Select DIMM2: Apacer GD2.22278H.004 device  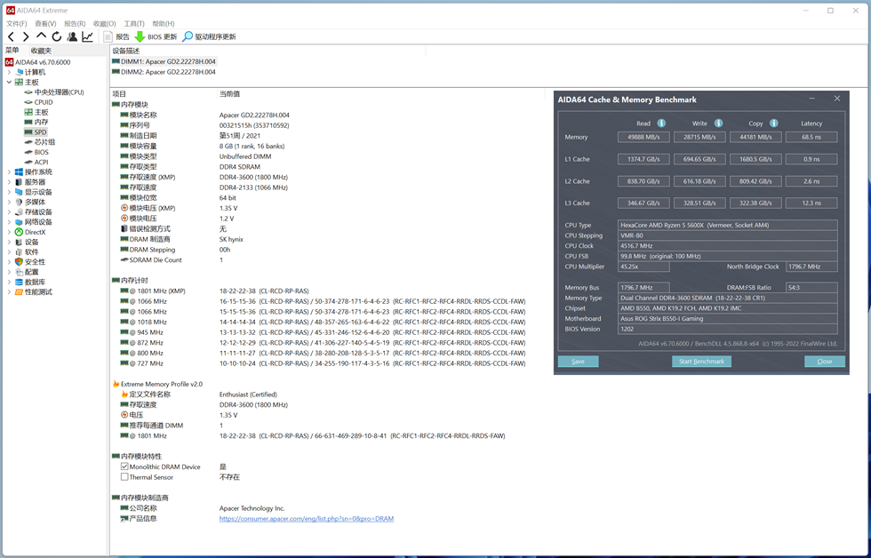click(168, 72)
